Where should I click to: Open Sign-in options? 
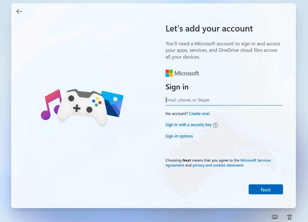(179, 136)
